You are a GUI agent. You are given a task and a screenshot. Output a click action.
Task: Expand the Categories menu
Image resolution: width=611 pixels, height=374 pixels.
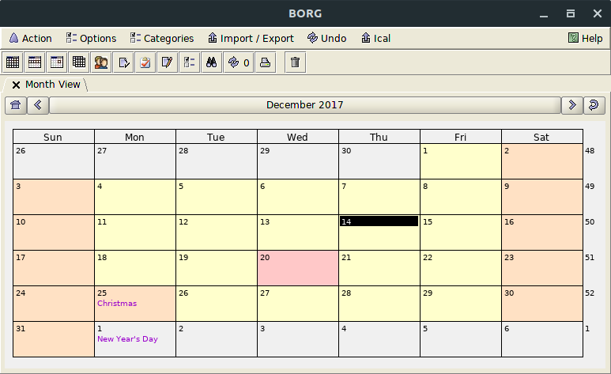[161, 38]
